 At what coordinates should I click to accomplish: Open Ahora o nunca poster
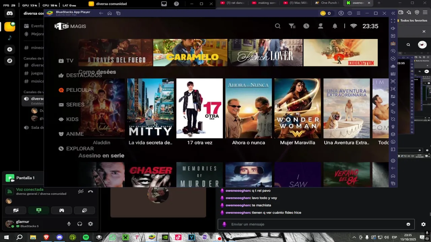pos(248,108)
